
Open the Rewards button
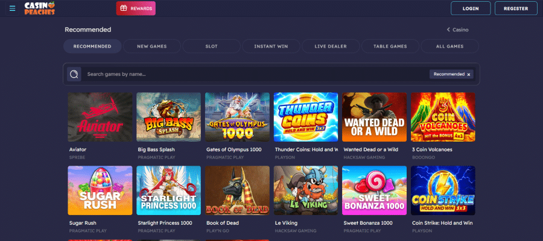coord(136,8)
